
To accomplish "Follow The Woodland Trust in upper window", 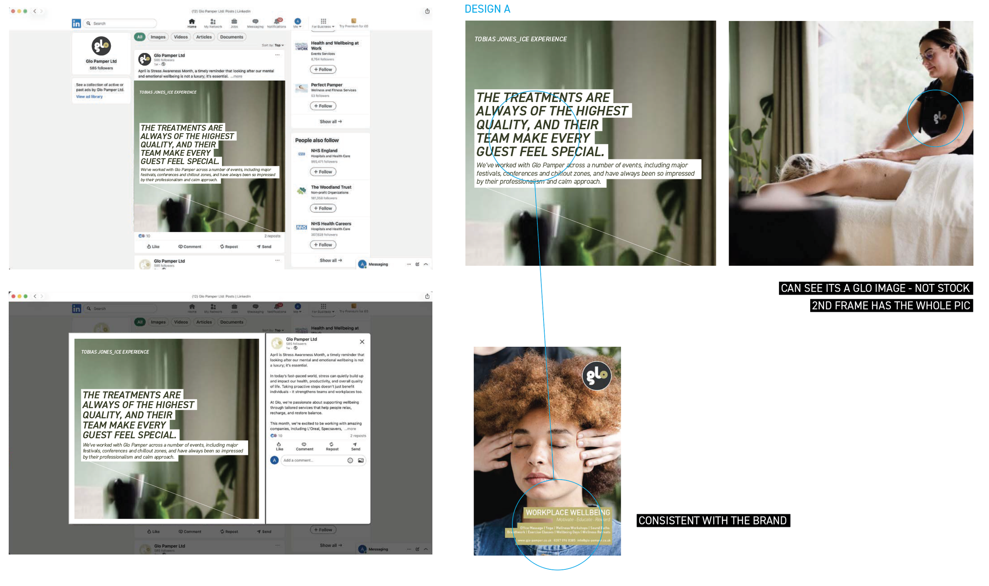I will click(323, 208).
